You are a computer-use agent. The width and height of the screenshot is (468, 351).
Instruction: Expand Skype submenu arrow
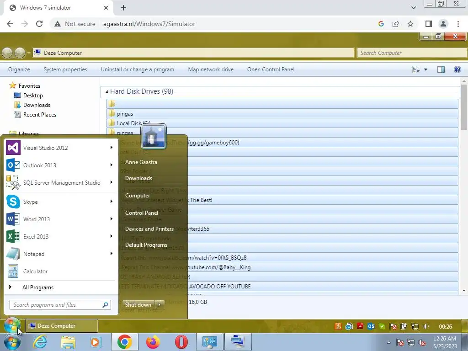(112, 202)
